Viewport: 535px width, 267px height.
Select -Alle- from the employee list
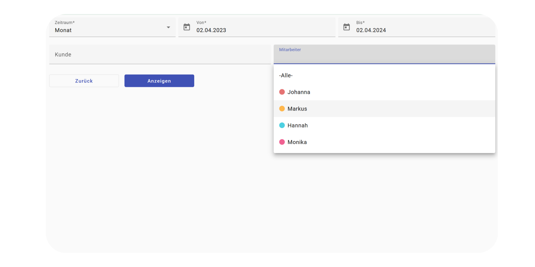tap(384, 75)
